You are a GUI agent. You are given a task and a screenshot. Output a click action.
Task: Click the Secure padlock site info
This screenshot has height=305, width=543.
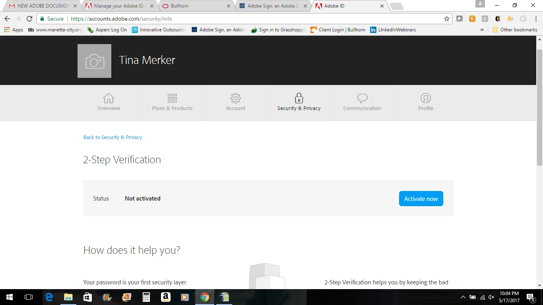pyautogui.click(x=52, y=19)
